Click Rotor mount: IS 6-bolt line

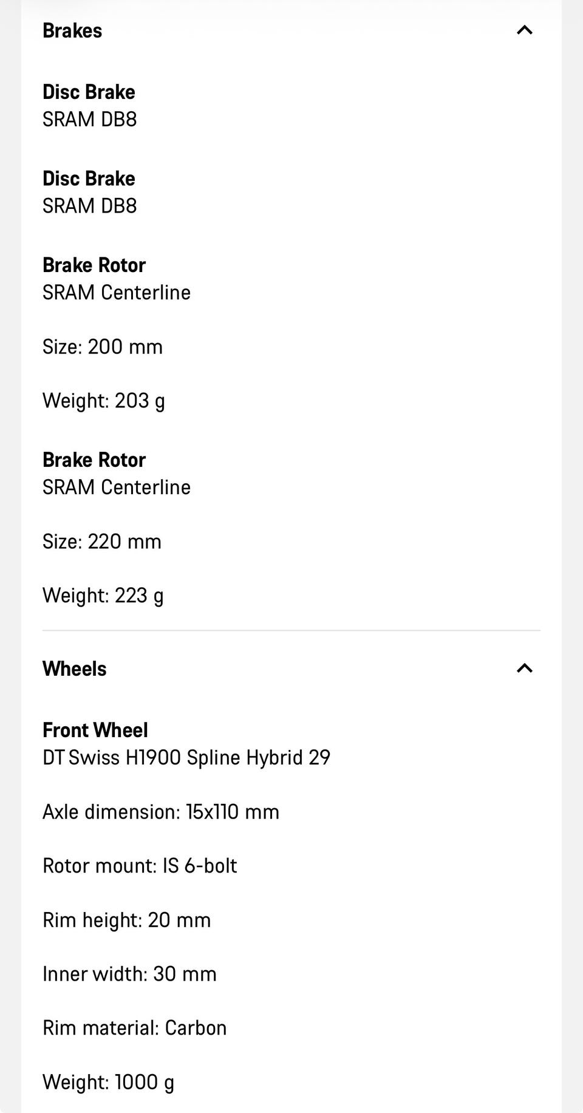(x=140, y=866)
